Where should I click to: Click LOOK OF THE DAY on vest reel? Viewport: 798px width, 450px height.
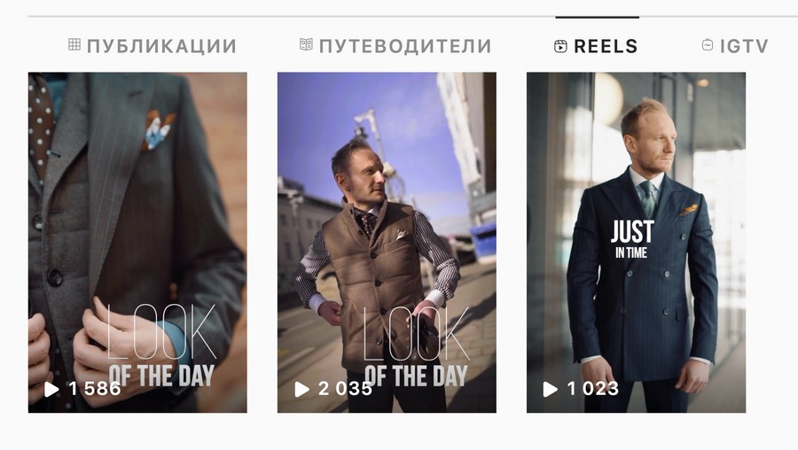click(416, 346)
